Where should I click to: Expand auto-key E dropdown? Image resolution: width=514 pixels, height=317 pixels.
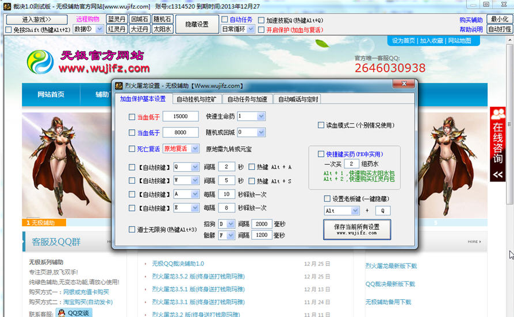point(195,208)
